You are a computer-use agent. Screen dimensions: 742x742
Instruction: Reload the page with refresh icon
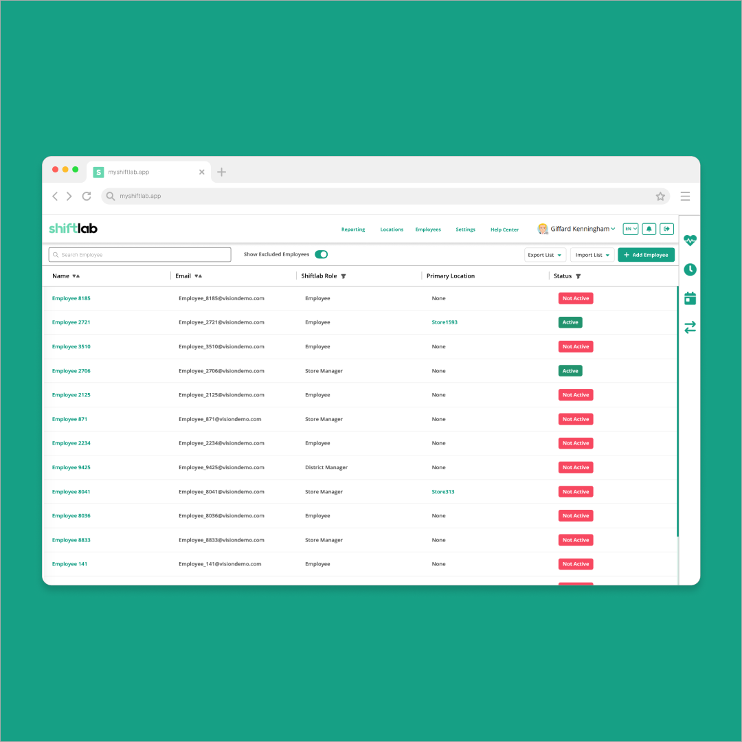[x=87, y=196]
